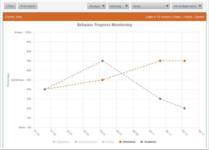Screen dimensions: 209x150
Task: Open the None comparison dropdown
Action: [150, 6]
